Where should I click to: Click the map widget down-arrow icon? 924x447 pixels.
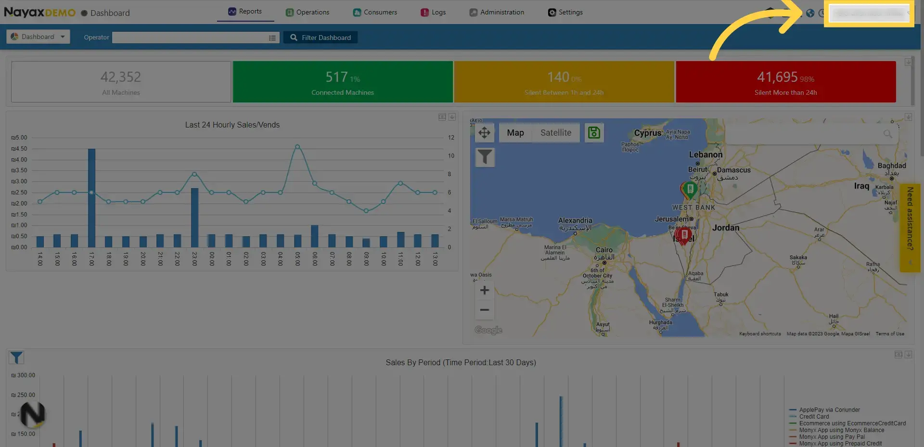point(908,117)
